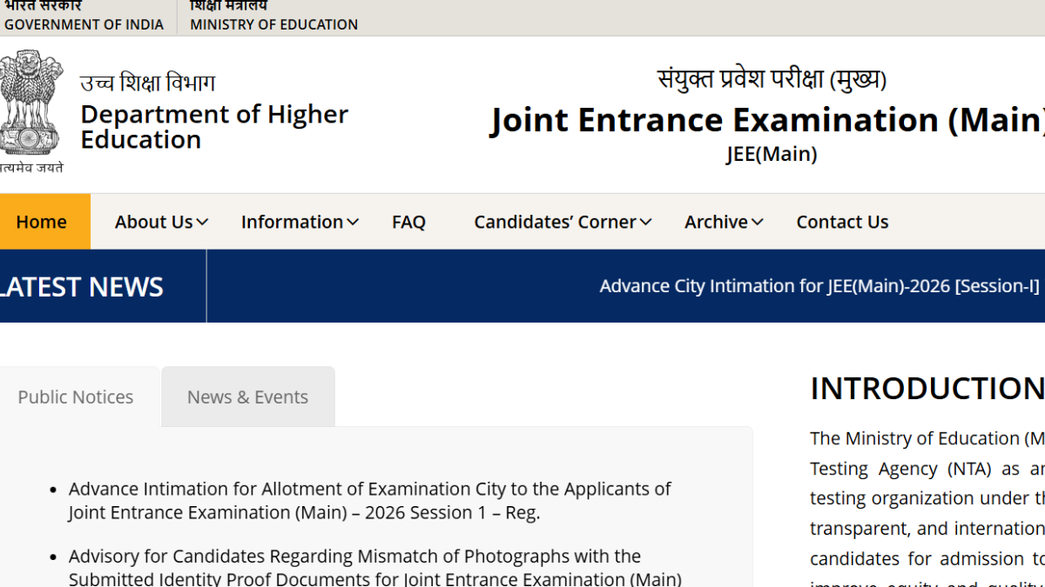Expand the Candidates' Corner dropdown
1045x587 pixels.
(x=563, y=222)
